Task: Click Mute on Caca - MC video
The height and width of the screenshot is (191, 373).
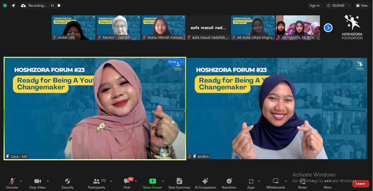Action: [x=172, y=62]
